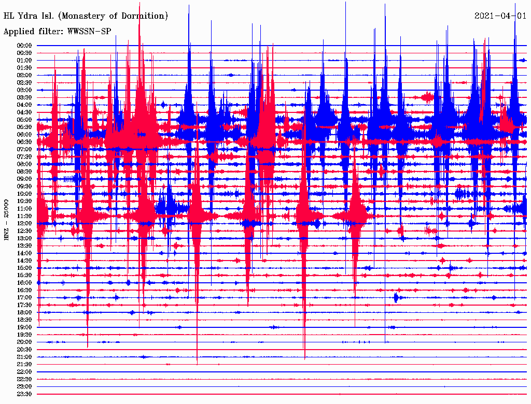The image size is (531, 404).
Task: Click the 23:30 time label
Action: click(x=24, y=395)
